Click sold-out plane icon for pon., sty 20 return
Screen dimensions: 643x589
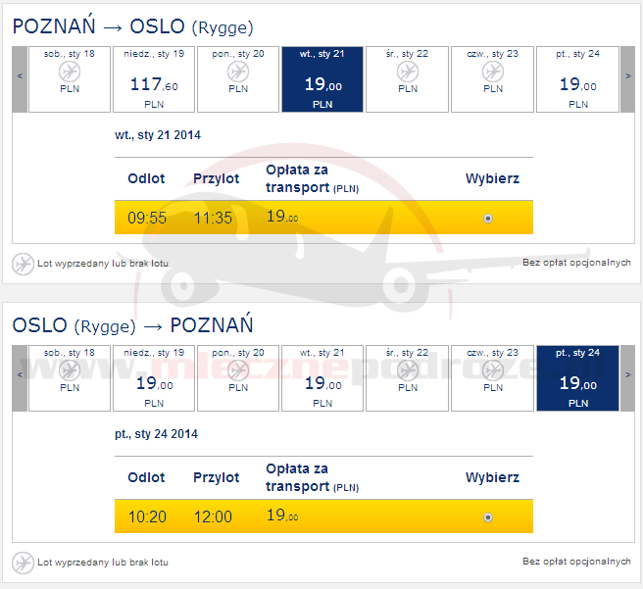(238, 371)
